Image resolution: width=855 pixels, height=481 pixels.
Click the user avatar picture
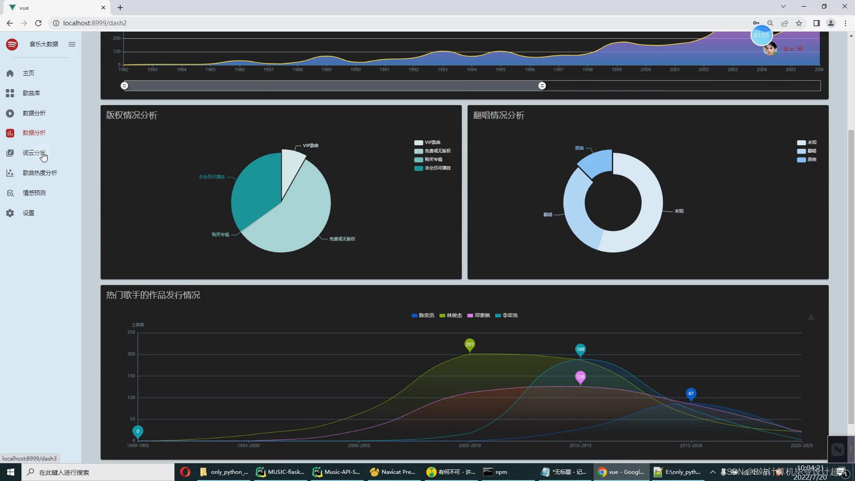tap(769, 49)
